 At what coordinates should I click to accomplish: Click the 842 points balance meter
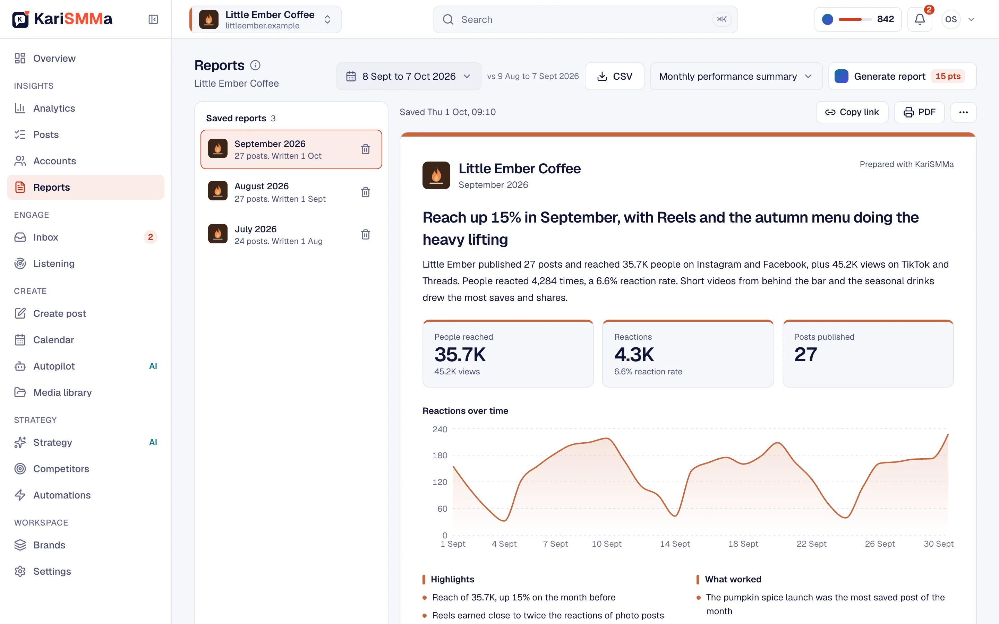click(x=857, y=19)
